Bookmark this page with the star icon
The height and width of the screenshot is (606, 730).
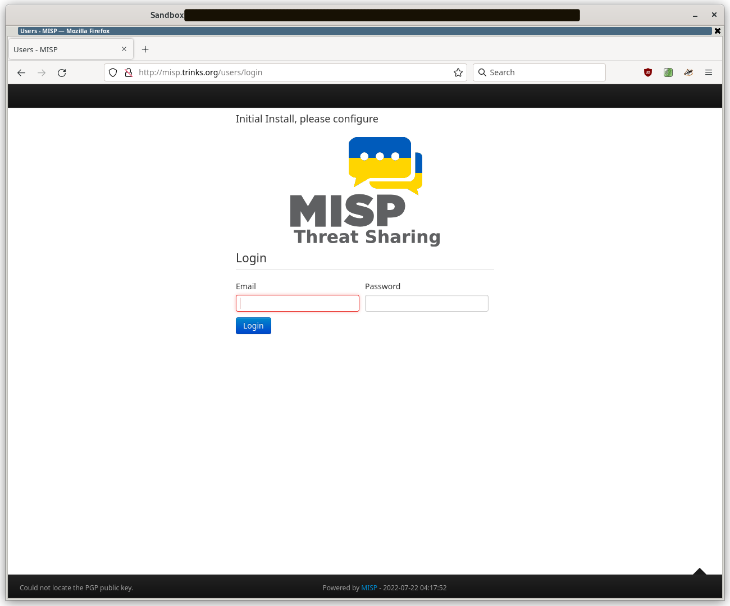point(458,72)
